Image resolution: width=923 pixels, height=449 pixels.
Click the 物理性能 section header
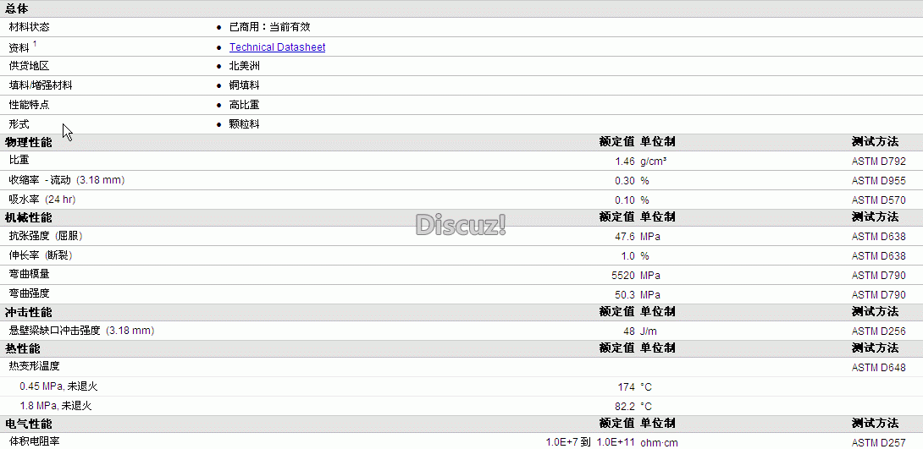point(28,142)
